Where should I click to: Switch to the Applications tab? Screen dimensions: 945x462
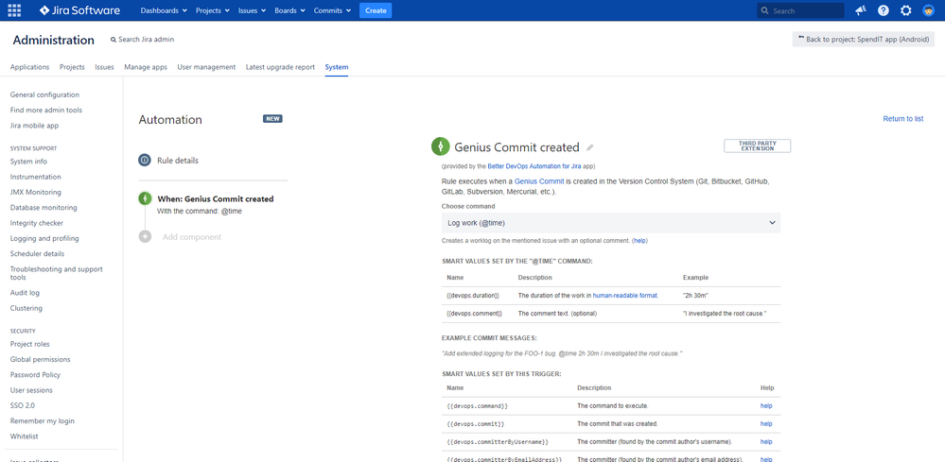29,67
